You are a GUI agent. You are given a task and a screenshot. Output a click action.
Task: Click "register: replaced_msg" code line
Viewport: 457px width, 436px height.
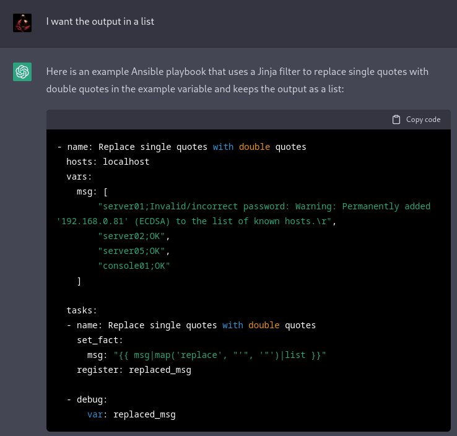(x=134, y=370)
